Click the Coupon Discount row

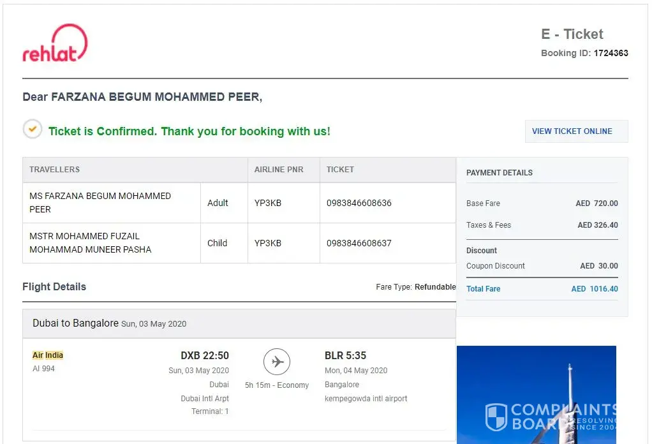click(542, 266)
